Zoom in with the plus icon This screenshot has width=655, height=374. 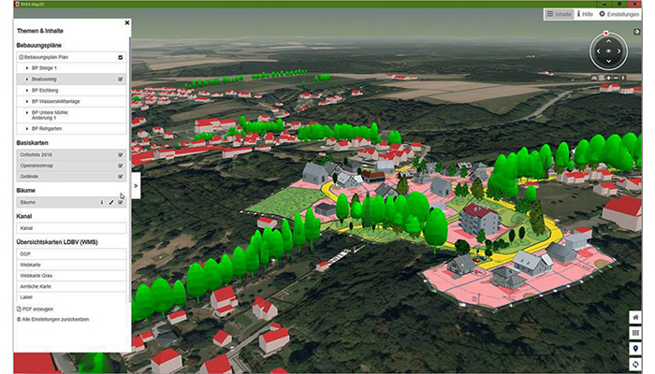tap(608, 78)
